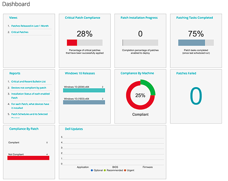The height and width of the screenshot is (181, 228).
Task: Click the Patching Tasks Completed title
Action: [x=194, y=18]
